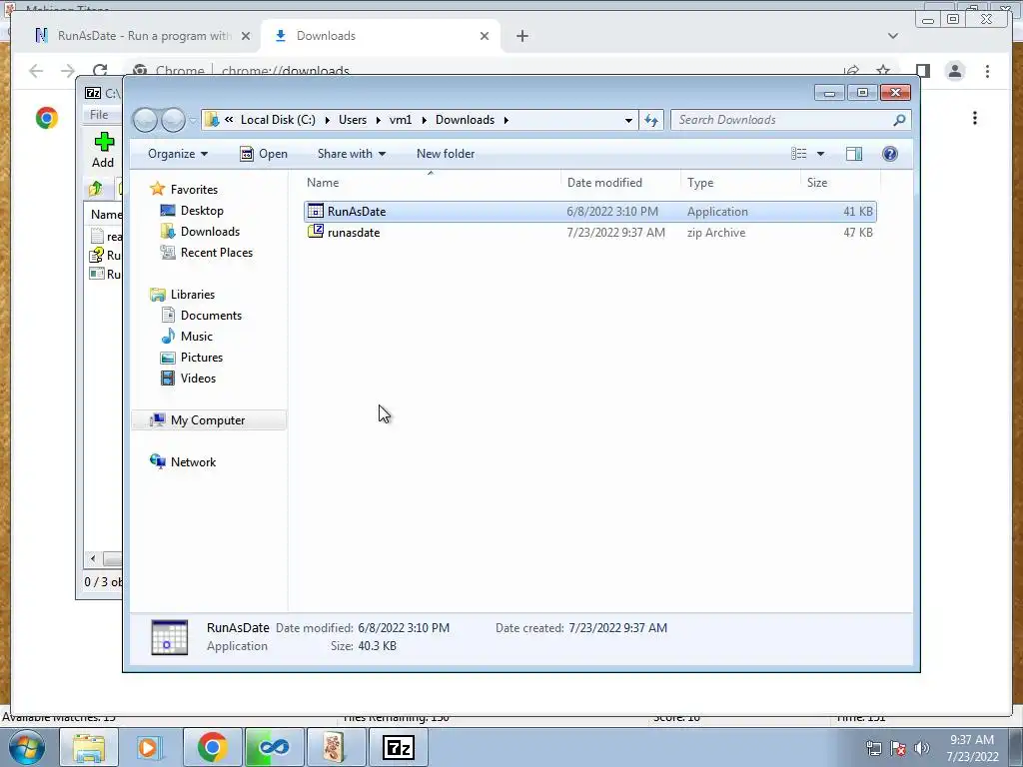Select the RunAsDate application file
The height and width of the screenshot is (767, 1023).
pyautogui.click(x=589, y=212)
